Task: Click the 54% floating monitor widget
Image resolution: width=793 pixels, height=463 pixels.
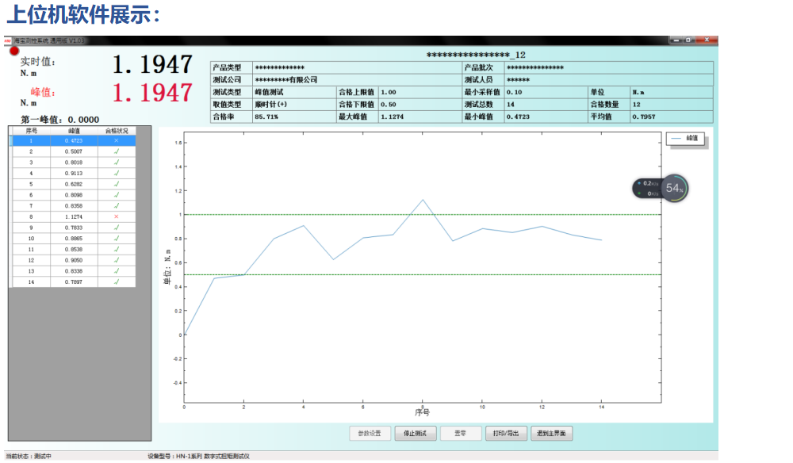Action: click(x=675, y=188)
